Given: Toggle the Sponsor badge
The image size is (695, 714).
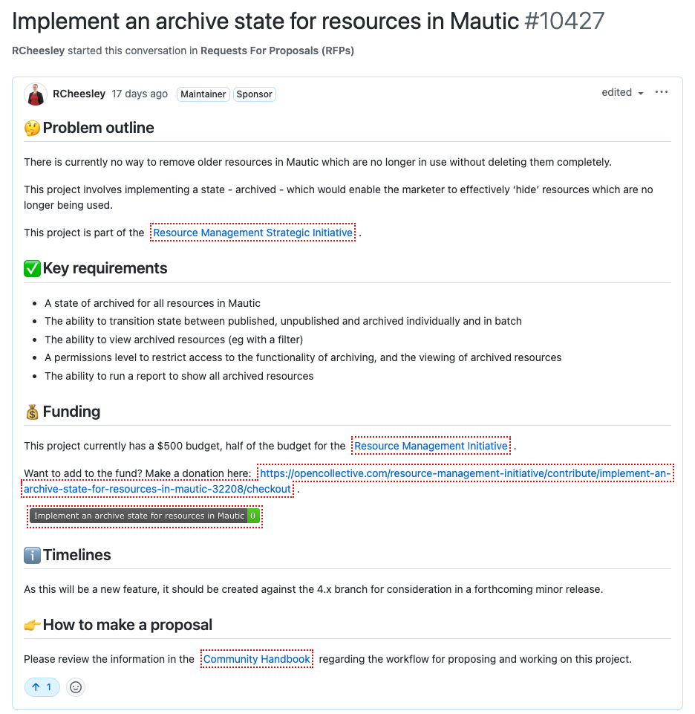Looking at the screenshot, I should coord(254,94).
